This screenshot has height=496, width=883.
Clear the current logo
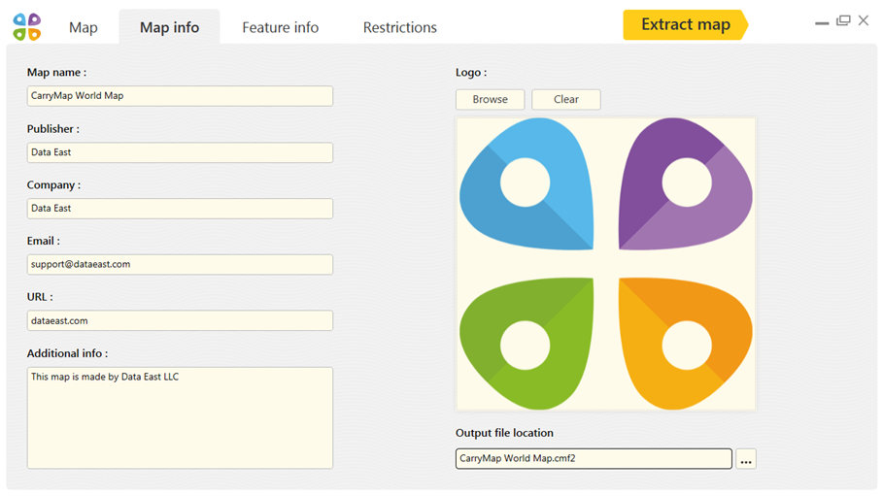click(x=566, y=99)
